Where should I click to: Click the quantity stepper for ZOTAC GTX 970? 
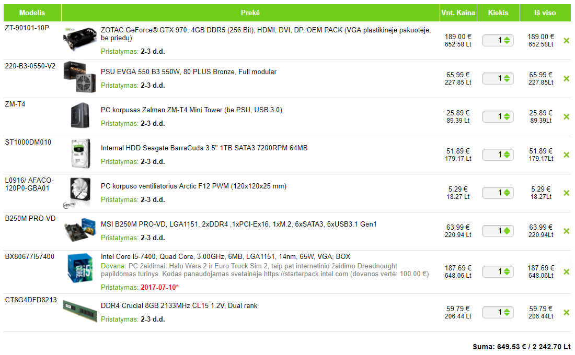507,40
